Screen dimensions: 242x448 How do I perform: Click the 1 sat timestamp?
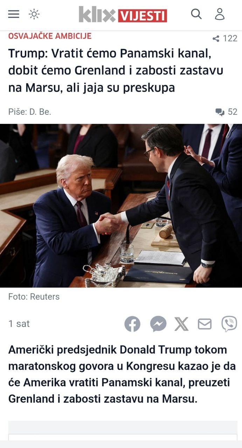(x=19, y=324)
